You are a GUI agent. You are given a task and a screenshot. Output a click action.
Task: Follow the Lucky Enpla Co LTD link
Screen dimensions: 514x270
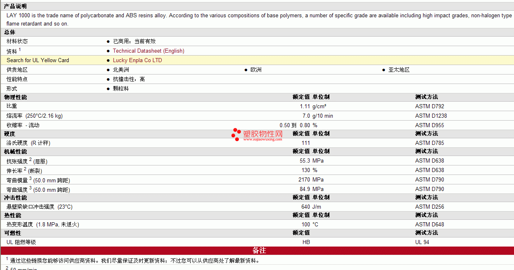pyautogui.click(x=137, y=61)
